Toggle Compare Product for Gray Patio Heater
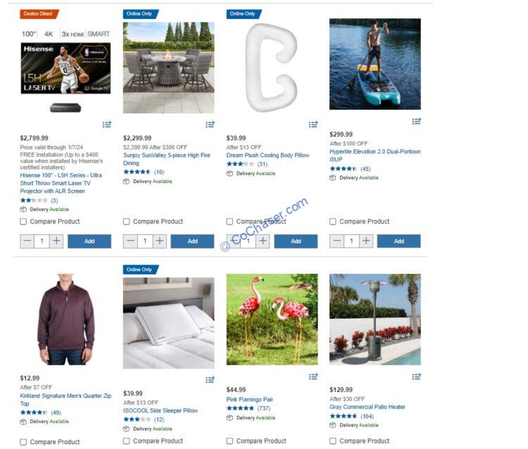This screenshot has height=449, width=528. coord(333,441)
